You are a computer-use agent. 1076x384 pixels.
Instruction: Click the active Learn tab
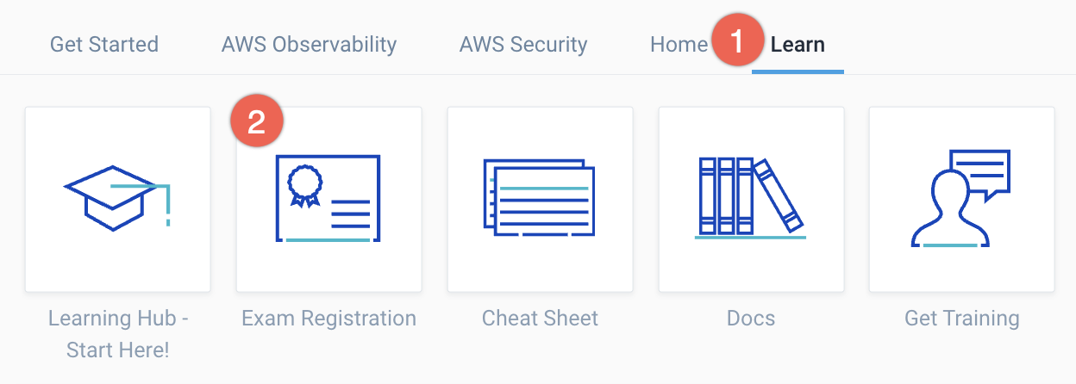[x=798, y=44]
